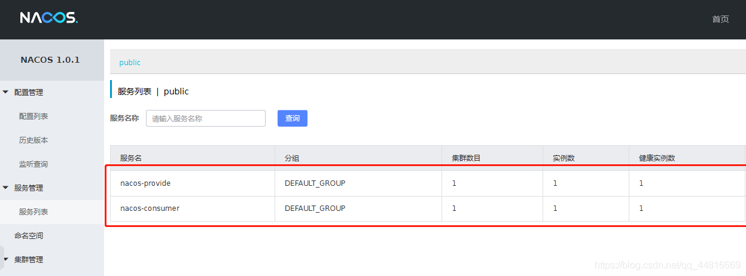
Task: Collapse the 配置管理 menu arrow
Action: pyautogui.click(x=6, y=92)
